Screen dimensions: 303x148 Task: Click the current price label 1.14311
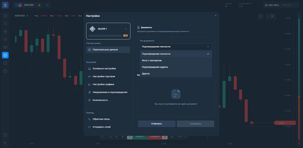tap(285, 123)
